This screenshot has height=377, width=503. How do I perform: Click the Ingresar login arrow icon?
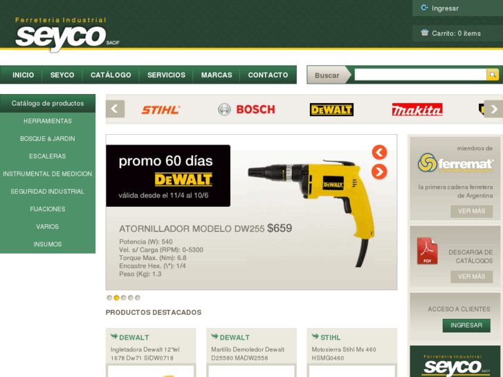pyautogui.click(x=424, y=8)
